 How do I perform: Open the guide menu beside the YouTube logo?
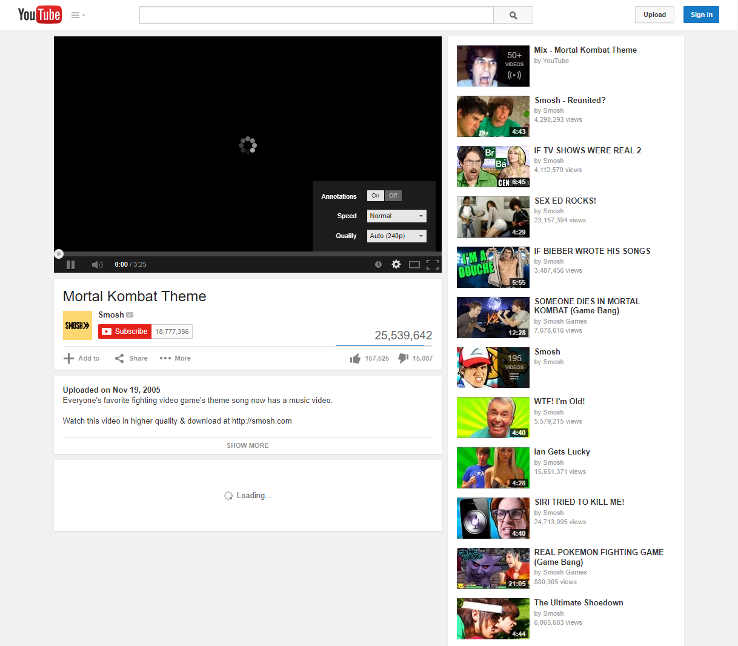point(78,15)
